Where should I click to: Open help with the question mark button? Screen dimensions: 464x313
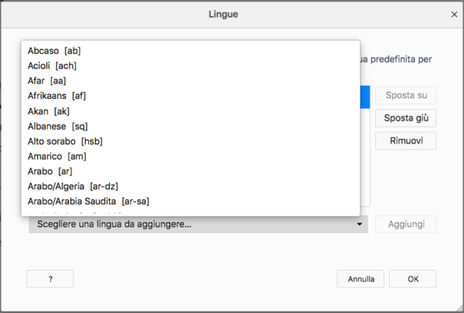coord(49,279)
